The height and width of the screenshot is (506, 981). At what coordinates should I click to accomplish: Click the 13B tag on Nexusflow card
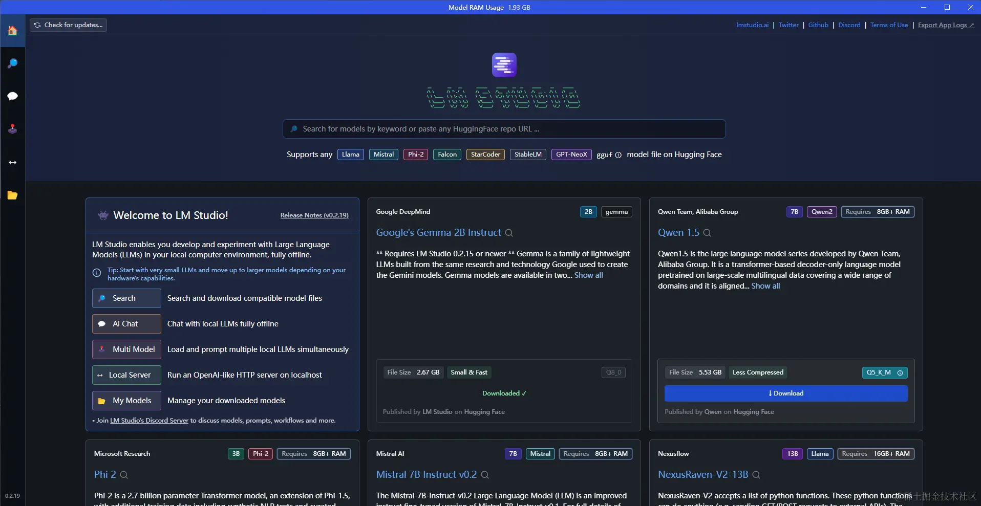[x=793, y=454]
